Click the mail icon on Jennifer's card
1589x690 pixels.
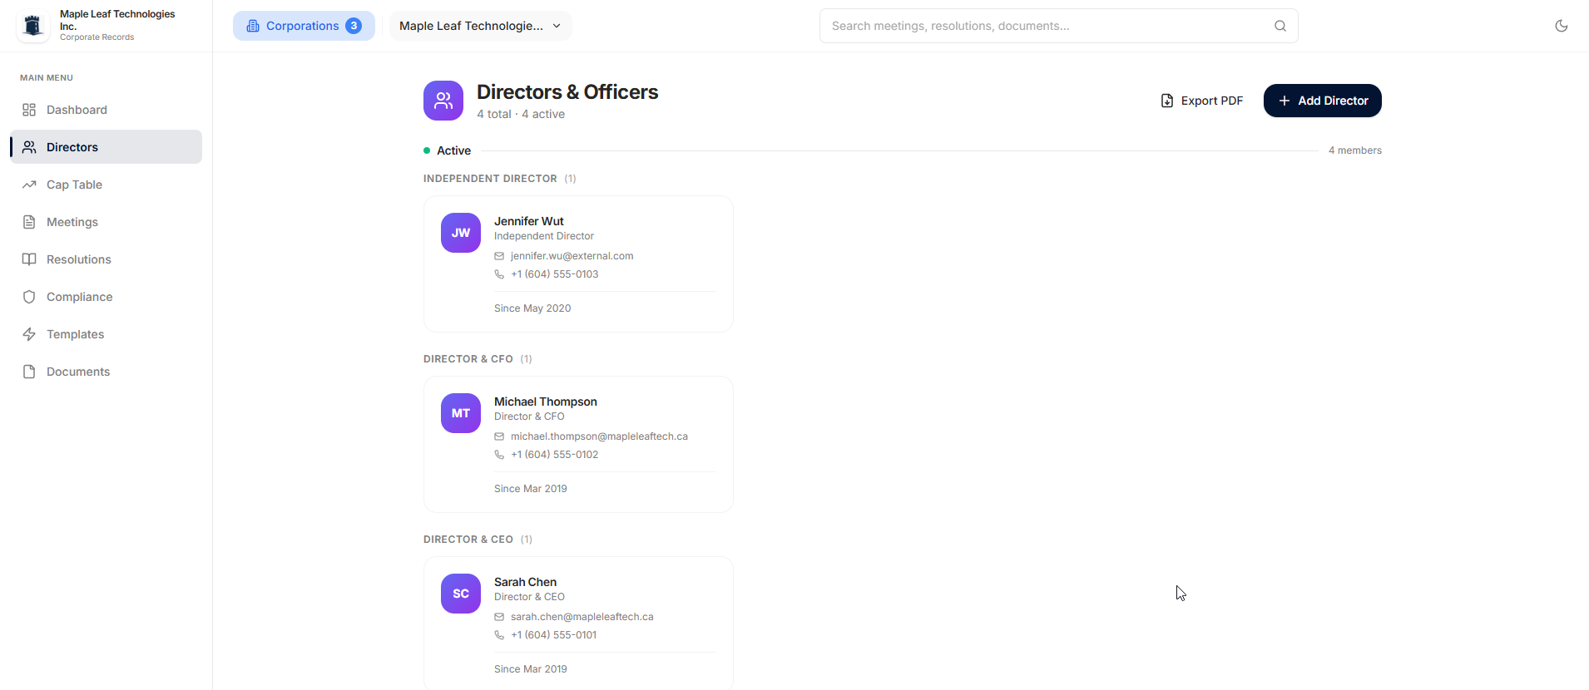pyautogui.click(x=499, y=256)
